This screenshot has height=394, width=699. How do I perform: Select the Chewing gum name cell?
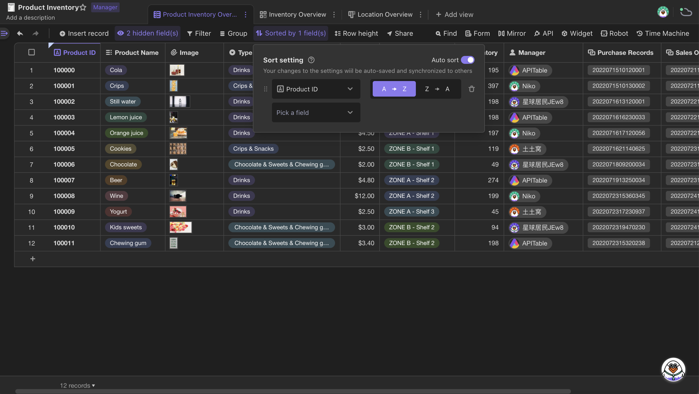point(132,243)
